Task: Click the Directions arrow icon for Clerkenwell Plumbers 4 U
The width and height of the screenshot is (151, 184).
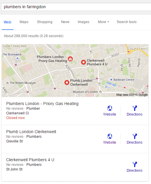Action: [135, 164]
